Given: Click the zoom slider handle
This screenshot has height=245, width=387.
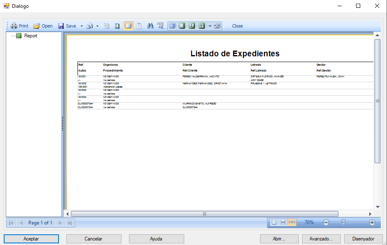Looking at the screenshot, I should click(343, 222).
